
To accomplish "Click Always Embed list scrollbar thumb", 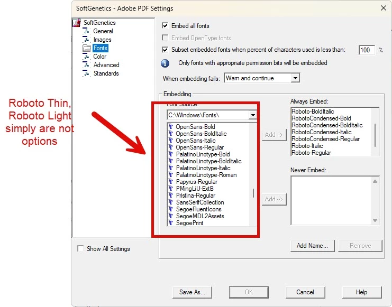I will click(x=375, y=135).
